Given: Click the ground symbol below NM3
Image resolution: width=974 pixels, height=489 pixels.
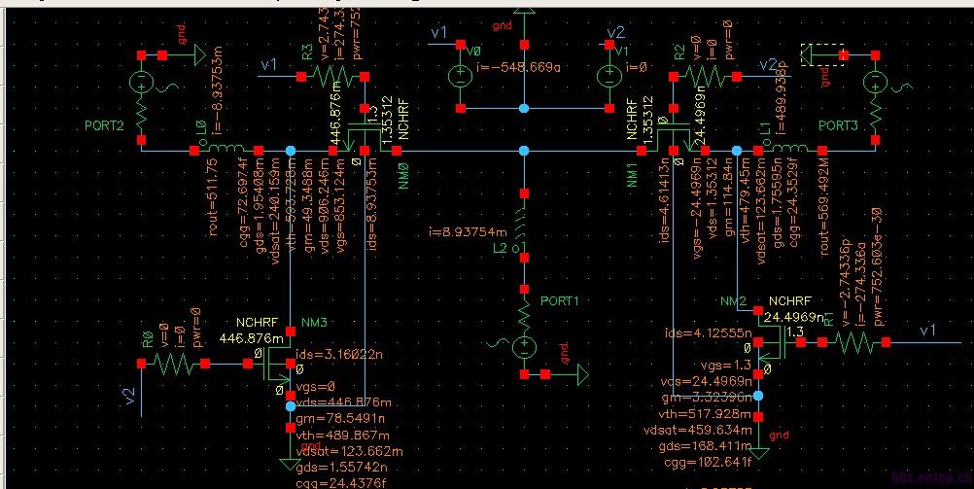Looking at the screenshot, I should (x=290, y=464).
